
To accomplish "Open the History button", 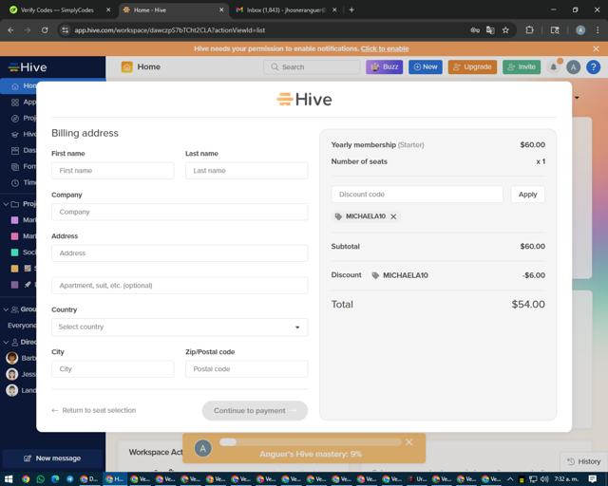I will coord(583,461).
